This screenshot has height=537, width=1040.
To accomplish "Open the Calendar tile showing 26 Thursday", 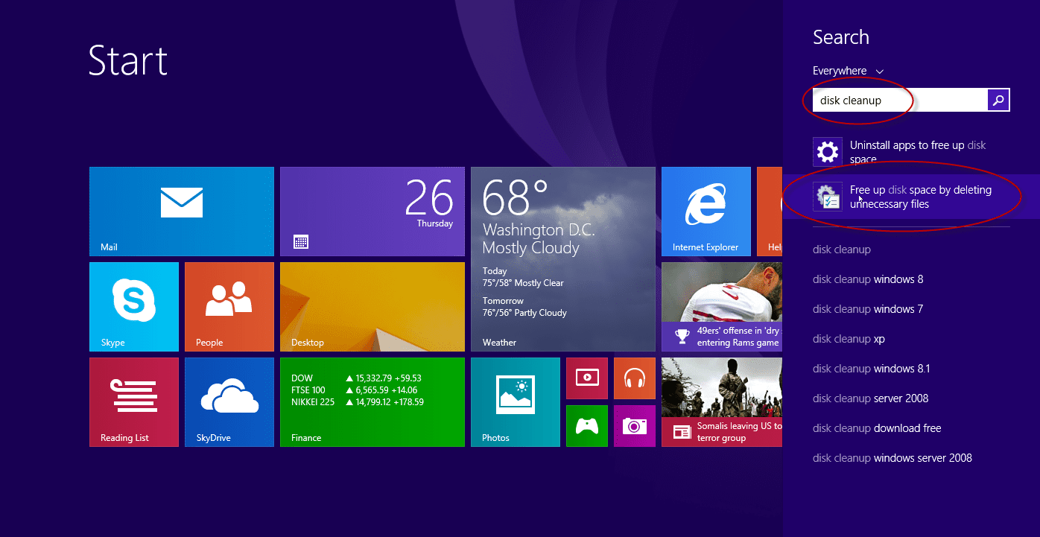I will pyautogui.click(x=372, y=212).
